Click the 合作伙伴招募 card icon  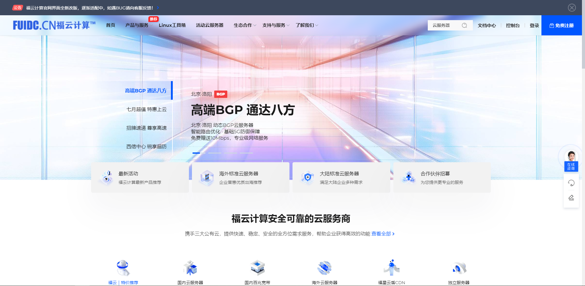coord(409,177)
